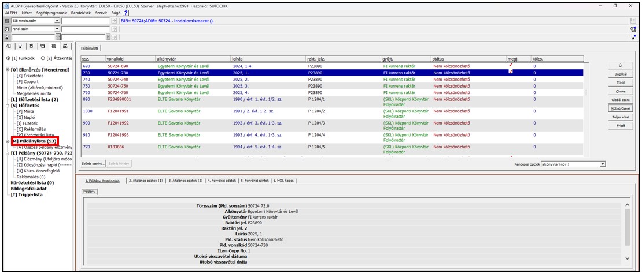The height and width of the screenshot is (274, 642).
Task: Click the list view icon at top right of toolbar
Action: click(634, 20)
